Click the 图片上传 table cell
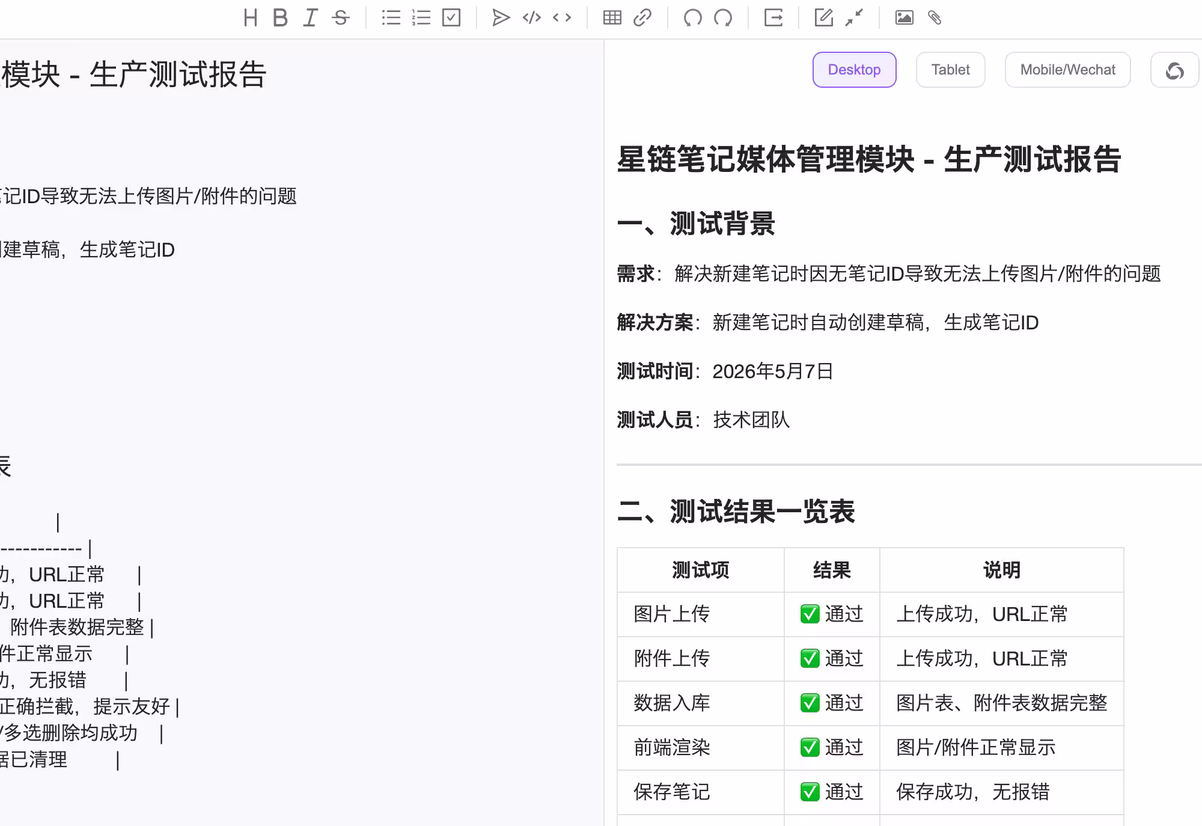Image resolution: width=1202 pixels, height=826 pixels. coord(701,614)
